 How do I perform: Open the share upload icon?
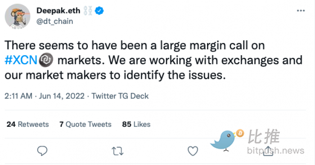coord(268,151)
